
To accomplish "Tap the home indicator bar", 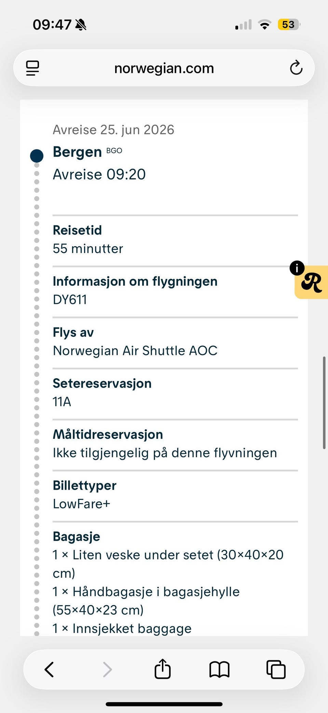I will (164, 704).
